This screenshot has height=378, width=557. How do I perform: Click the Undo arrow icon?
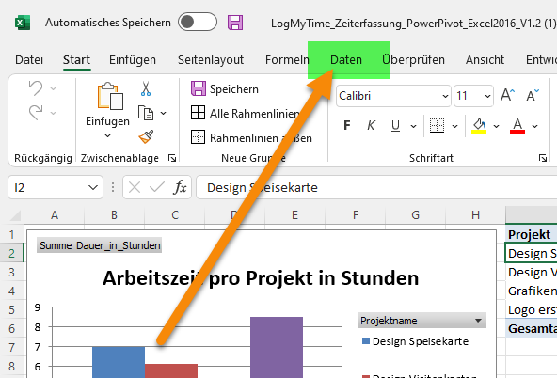(36, 87)
